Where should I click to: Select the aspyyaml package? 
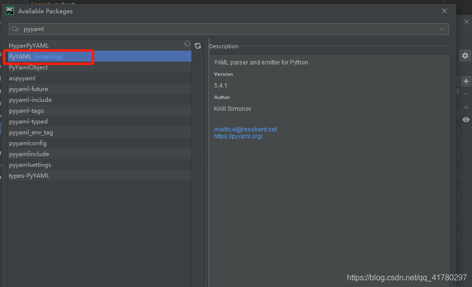tap(99, 78)
